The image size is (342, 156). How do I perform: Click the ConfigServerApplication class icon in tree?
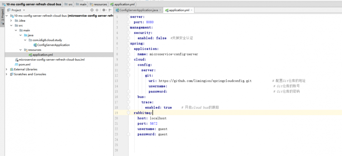tap(35, 45)
